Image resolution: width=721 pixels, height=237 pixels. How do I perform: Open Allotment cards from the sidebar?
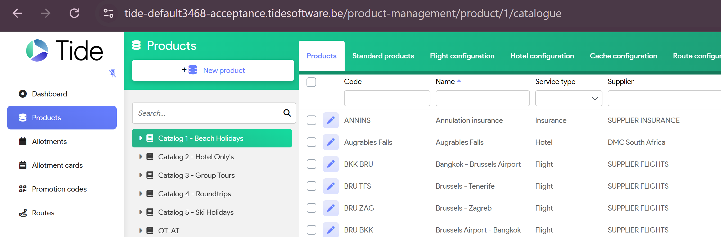57,165
